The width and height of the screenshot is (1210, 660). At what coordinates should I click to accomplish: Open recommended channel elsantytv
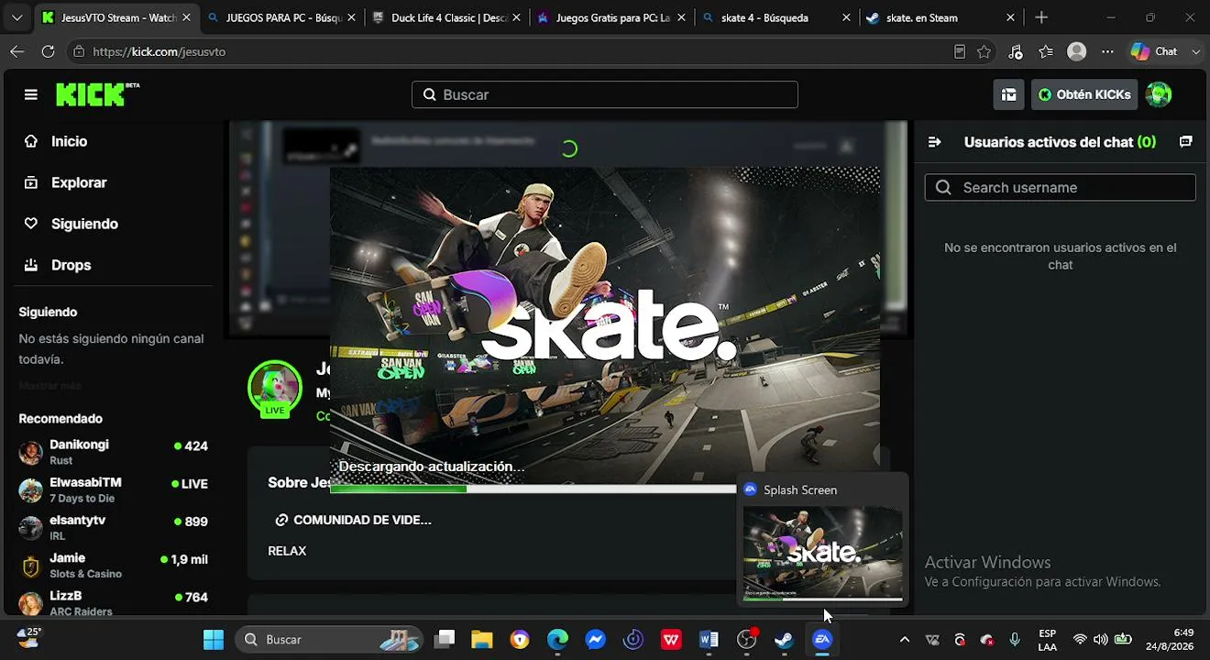coord(114,527)
